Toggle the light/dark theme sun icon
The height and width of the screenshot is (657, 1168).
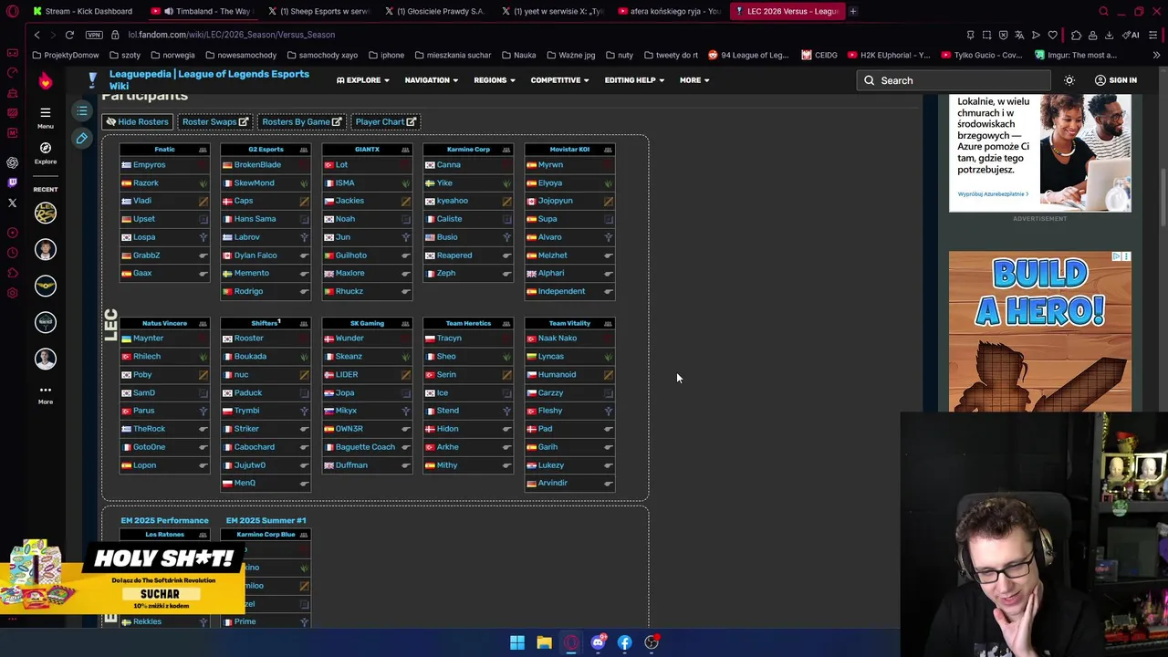coord(1069,80)
